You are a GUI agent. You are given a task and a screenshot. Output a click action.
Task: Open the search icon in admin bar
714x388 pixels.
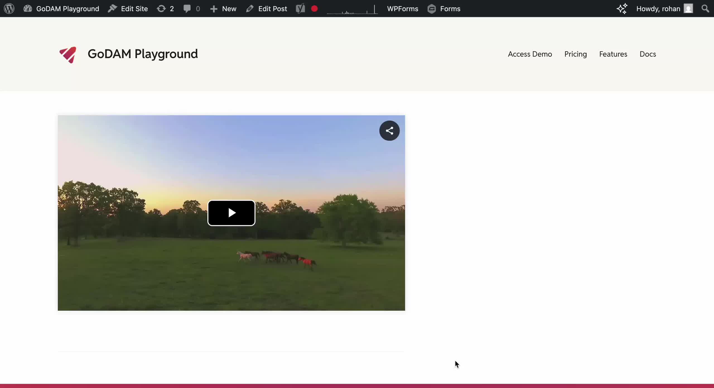[705, 9]
